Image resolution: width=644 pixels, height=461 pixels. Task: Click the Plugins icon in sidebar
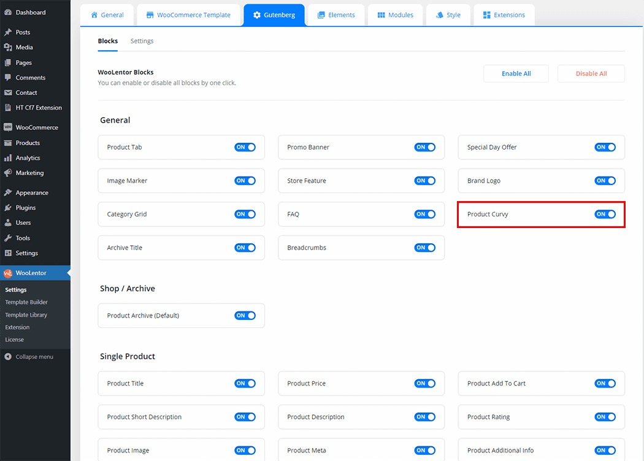8,208
